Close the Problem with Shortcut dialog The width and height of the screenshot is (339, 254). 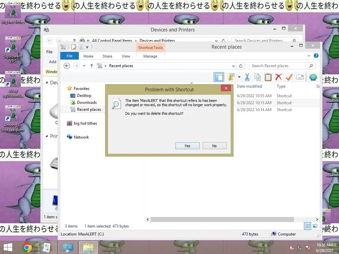pos(226,88)
